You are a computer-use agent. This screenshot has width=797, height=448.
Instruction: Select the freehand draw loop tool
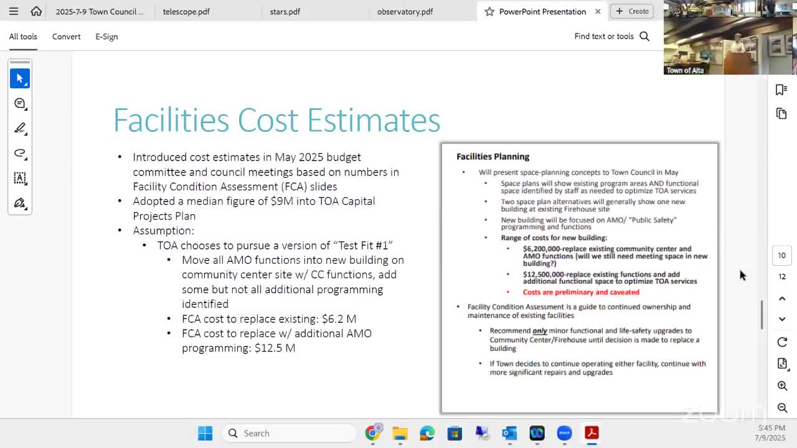(x=20, y=153)
